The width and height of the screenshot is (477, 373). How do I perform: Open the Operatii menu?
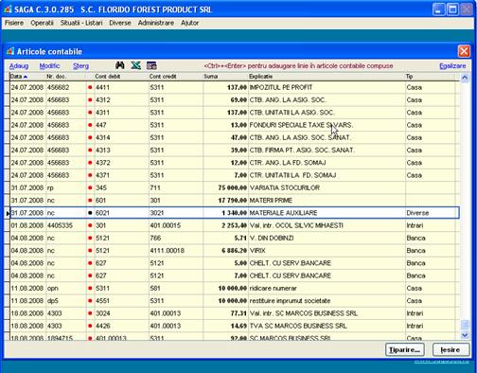[42, 23]
